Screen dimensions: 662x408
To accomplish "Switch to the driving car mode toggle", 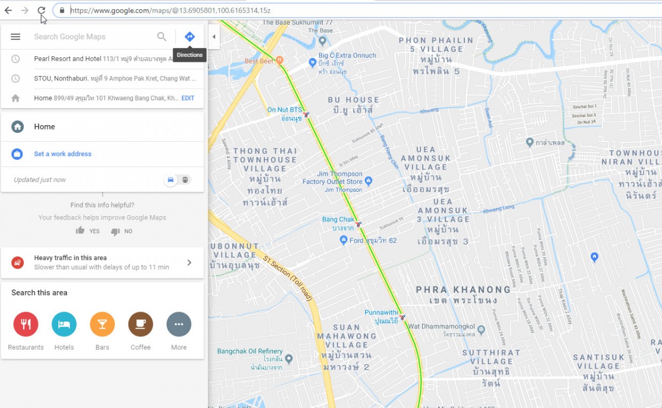I will tap(171, 180).
